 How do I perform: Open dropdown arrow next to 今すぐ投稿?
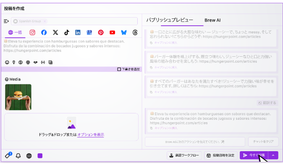[273, 155]
